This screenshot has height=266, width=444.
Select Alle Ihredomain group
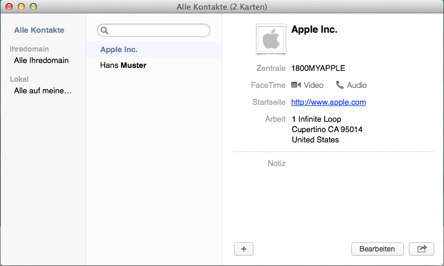pyautogui.click(x=41, y=60)
